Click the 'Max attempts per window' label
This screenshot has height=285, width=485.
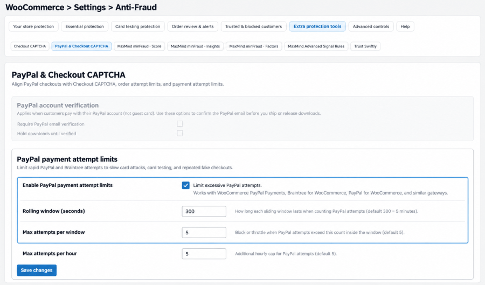click(x=53, y=232)
